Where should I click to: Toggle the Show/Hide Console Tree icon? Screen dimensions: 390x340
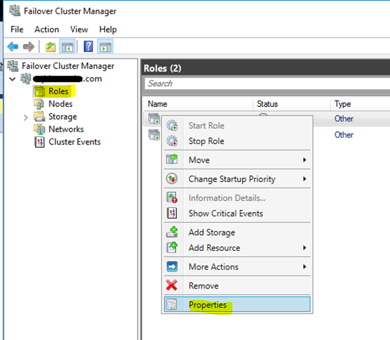click(x=68, y=46)
